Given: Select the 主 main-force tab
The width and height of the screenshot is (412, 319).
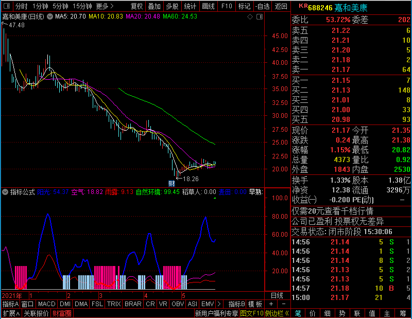Looking at the screenshot, I should pos(387,313).
